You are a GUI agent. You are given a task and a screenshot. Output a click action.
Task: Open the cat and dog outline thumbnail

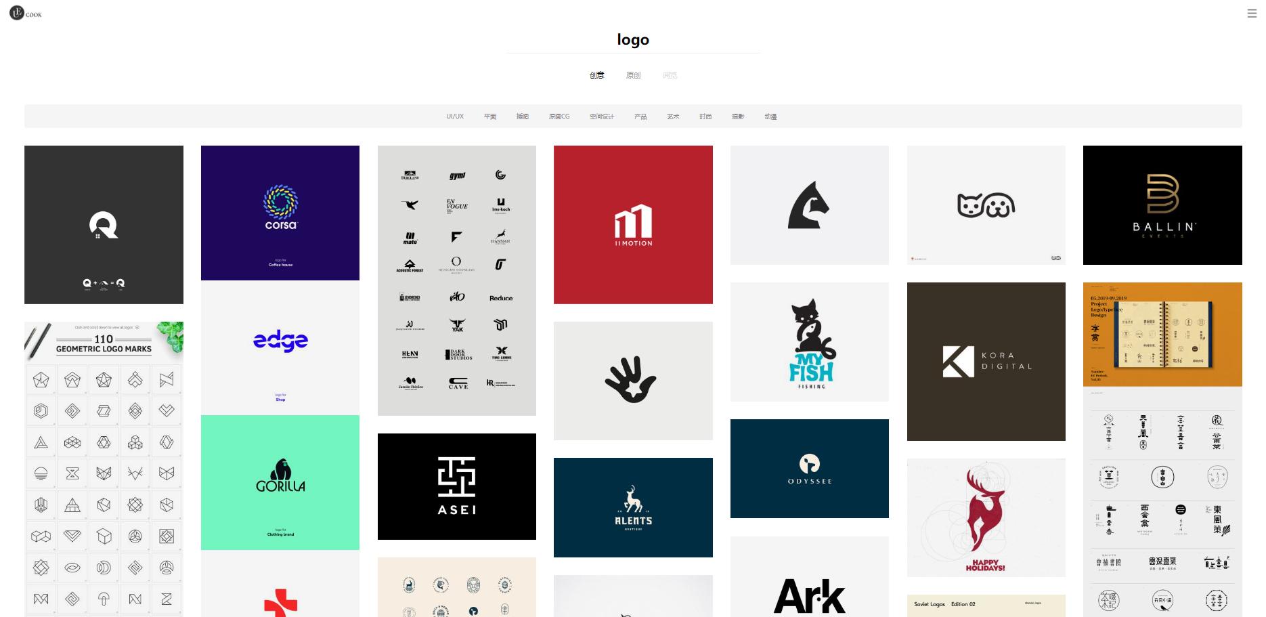click(x=986, y=205)
